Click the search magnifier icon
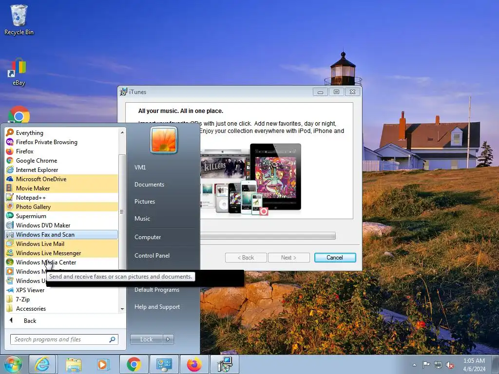The height and width of the screenshot is (374, 499). coord(113,339)
